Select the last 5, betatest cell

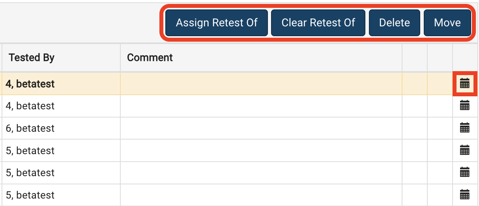61,195
